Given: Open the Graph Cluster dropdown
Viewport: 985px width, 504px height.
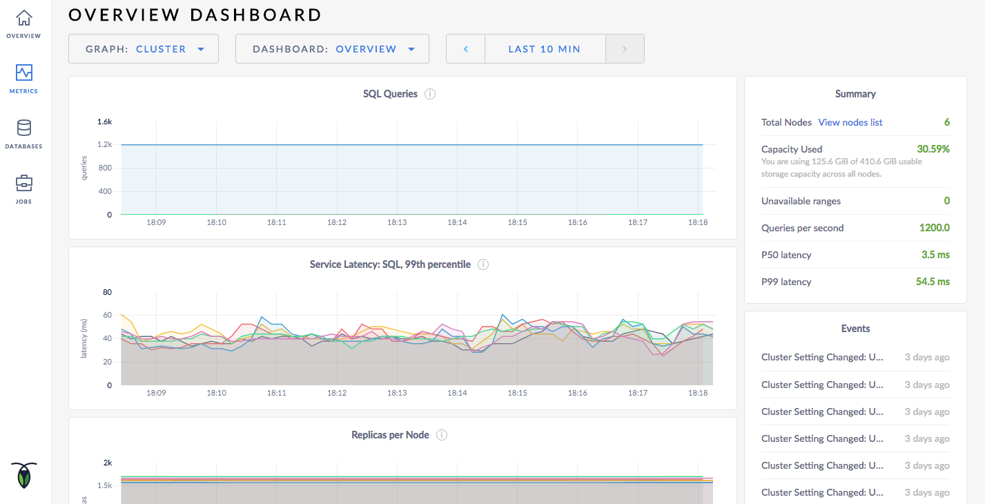Looking at the screenshot, I should (143, 48).
